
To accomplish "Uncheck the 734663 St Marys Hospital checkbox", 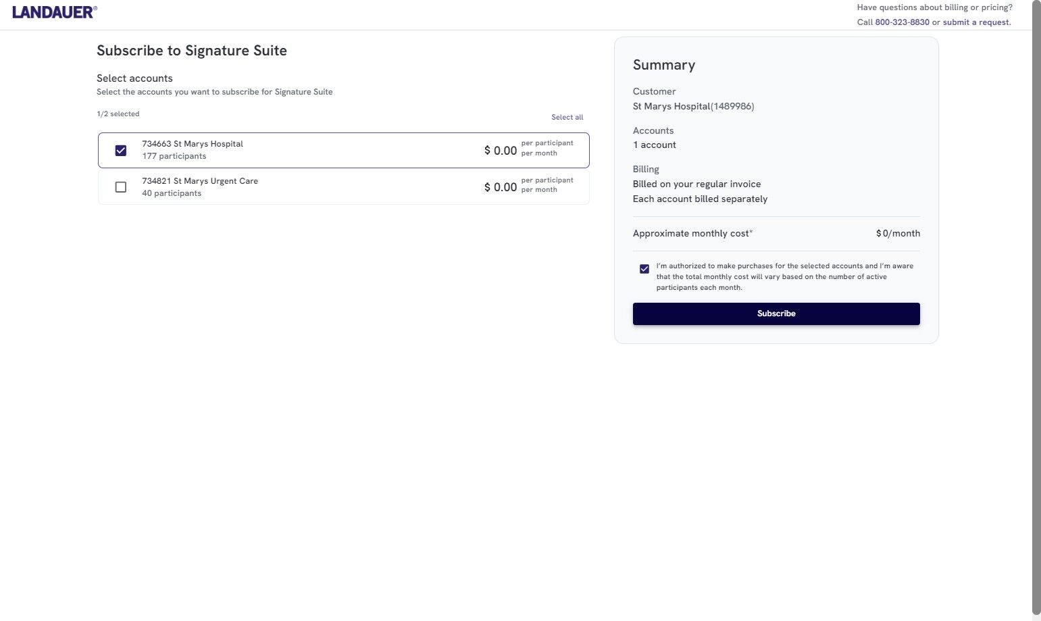I will [x=121, y=150].
